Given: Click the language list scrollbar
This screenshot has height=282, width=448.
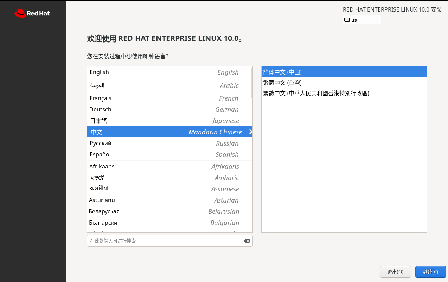Looking at the screenshot, I should (251, 83).
